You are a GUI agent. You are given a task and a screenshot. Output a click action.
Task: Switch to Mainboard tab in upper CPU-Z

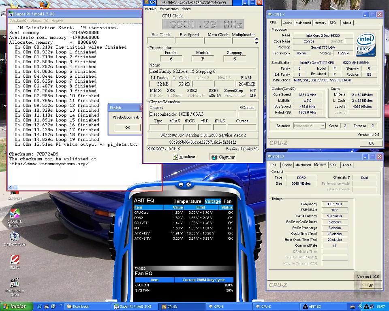coord(303,23)
